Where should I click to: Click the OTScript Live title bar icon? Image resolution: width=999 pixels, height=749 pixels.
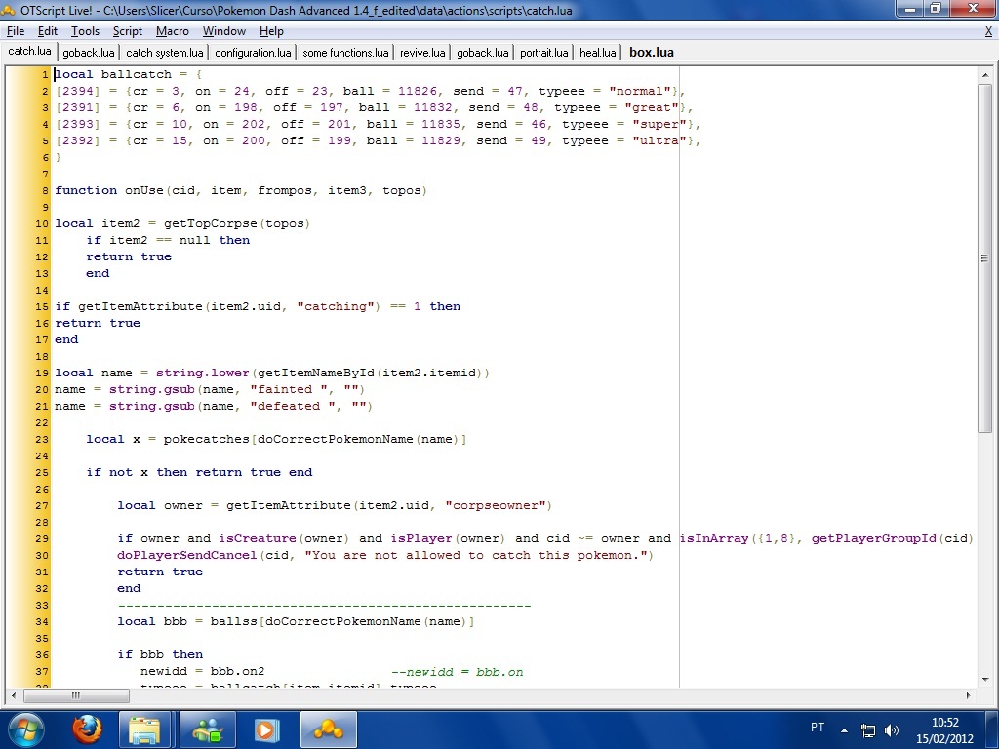pos(8,10)
